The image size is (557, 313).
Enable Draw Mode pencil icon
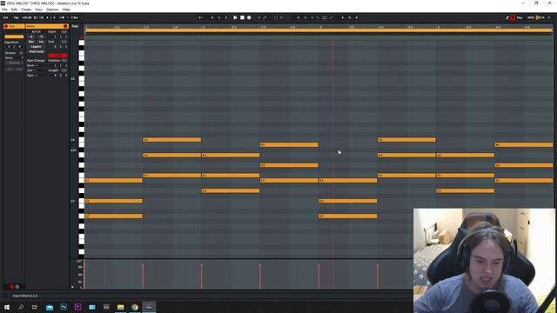[x=507, y=17]
